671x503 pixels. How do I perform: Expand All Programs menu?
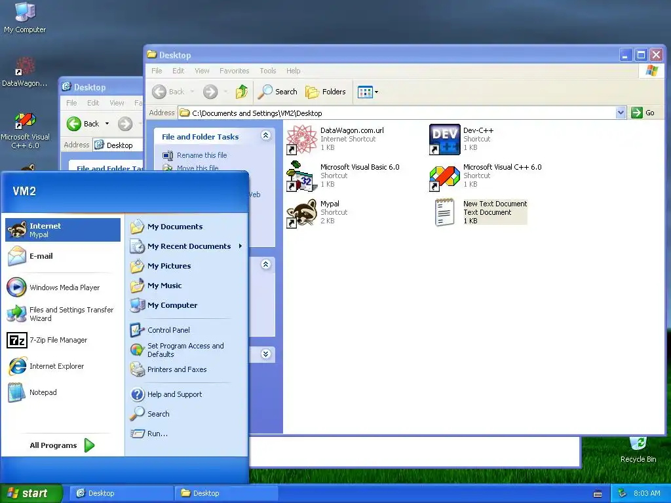click(62, 445)
